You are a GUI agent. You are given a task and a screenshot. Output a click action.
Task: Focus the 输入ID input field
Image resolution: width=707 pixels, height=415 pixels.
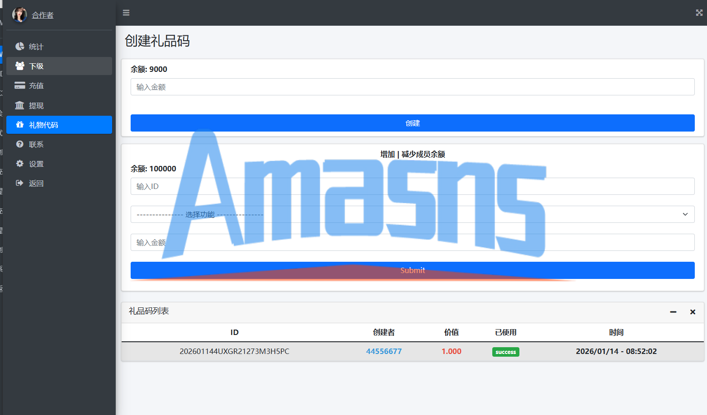(x=412, y=186)
